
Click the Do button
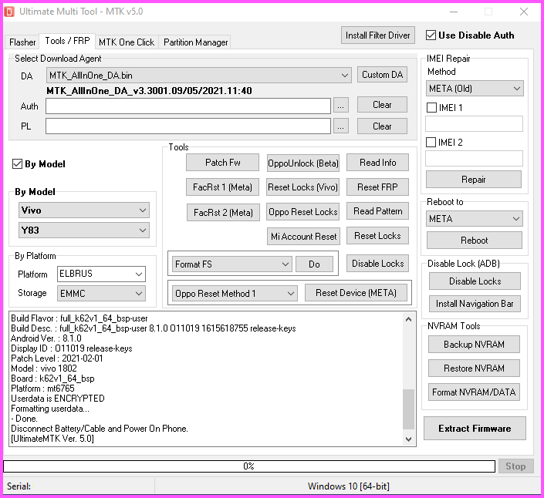tap(314, 264)
